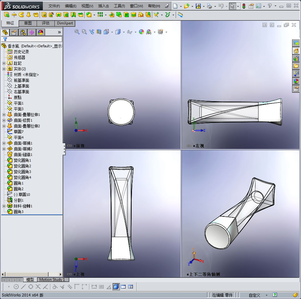The width and height of the screenshot is (301, 299).
Task: Expand the manager tabs double chevron
Action: (59, 32)
